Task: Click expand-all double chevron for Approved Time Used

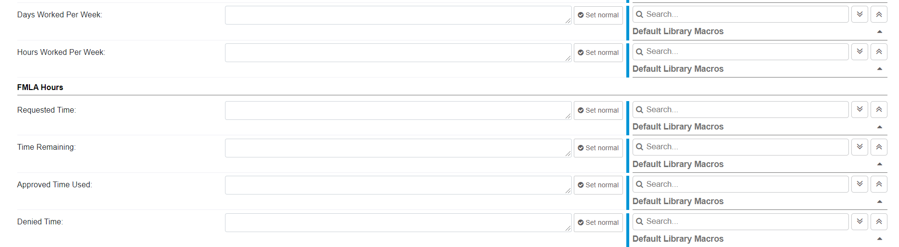Action: point(859,184)
